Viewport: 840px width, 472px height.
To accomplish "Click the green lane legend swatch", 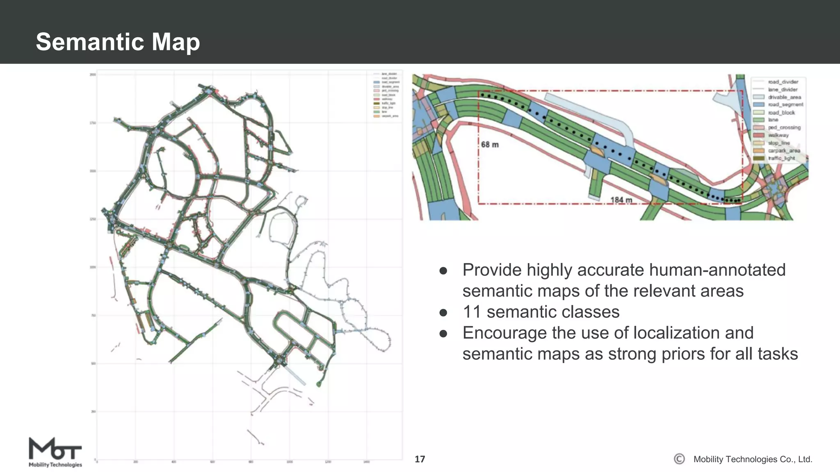I will click(759, 120).
